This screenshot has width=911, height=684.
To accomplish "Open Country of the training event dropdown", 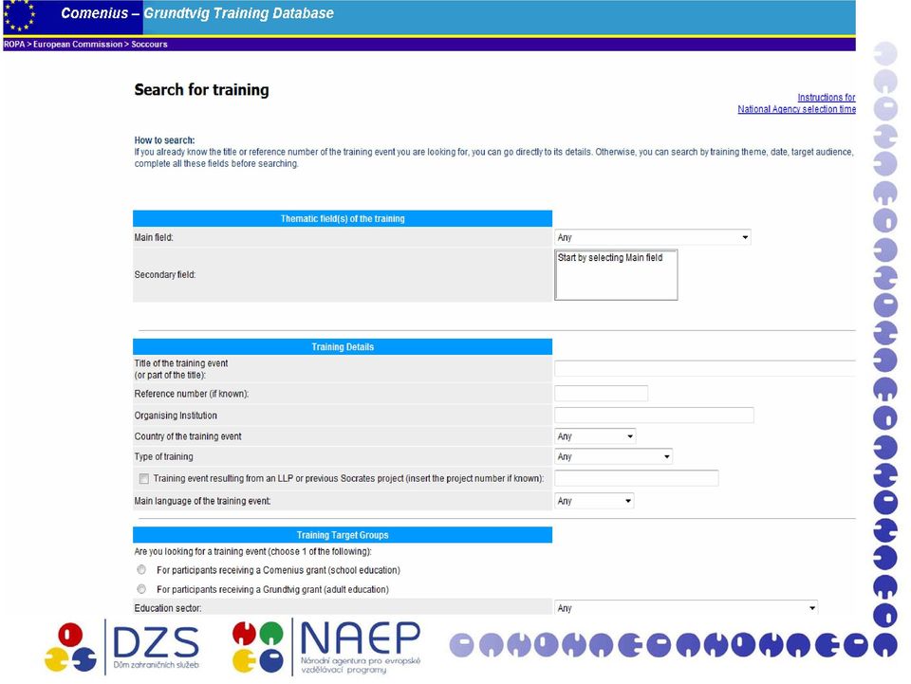I will point(595,436).
